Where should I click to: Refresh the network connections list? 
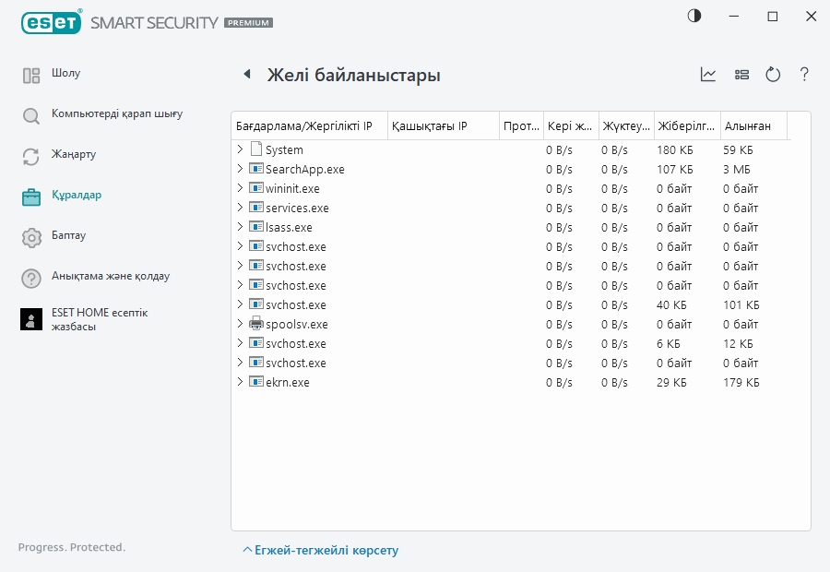(x=773, y=75)
